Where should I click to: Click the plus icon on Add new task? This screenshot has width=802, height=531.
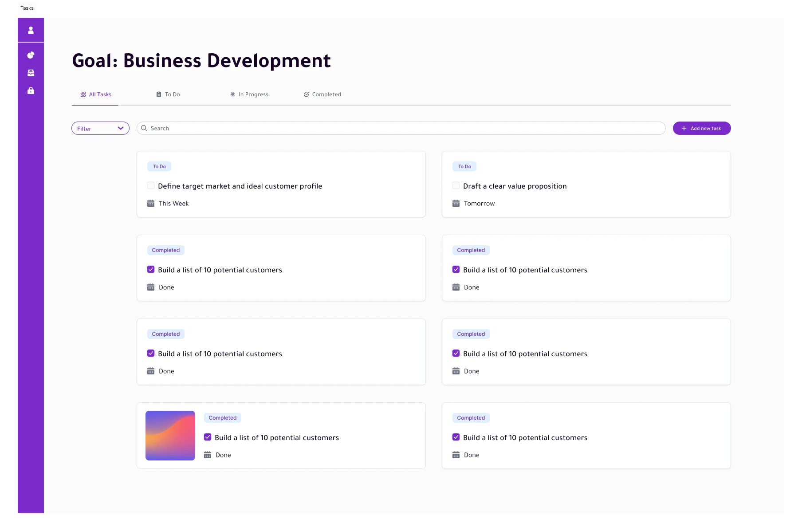(684, 128)
